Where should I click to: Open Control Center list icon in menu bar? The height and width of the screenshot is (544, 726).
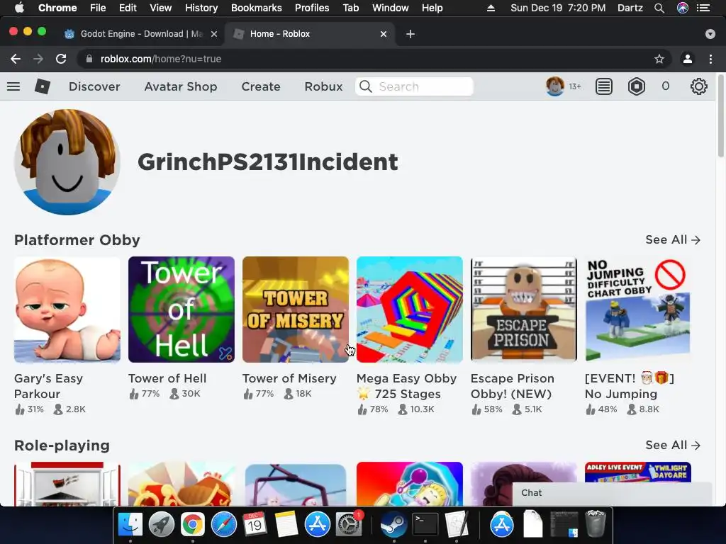coord(703,8)
